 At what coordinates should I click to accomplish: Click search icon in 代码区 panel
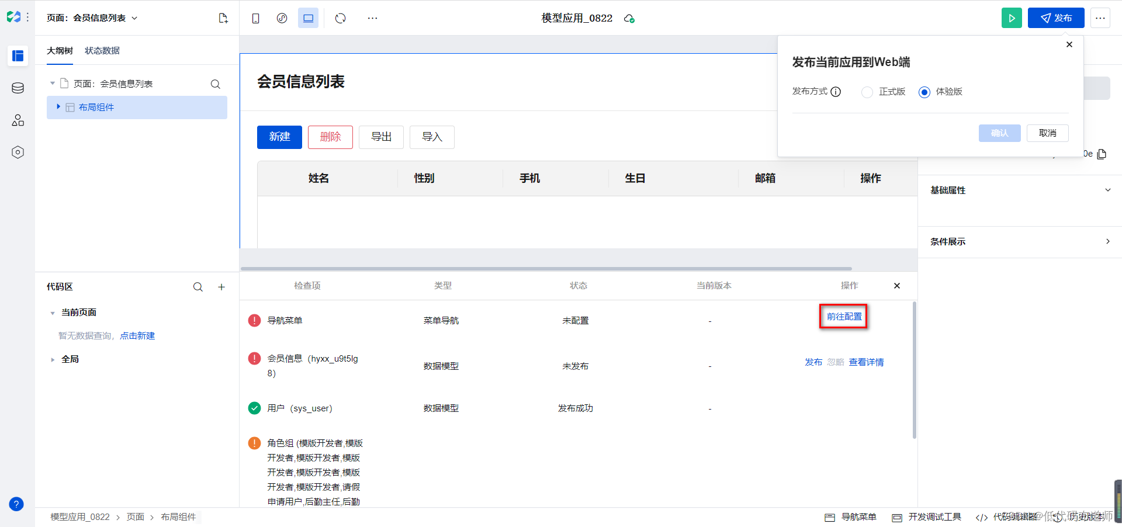pyautogui.click(x=198, y=287)
